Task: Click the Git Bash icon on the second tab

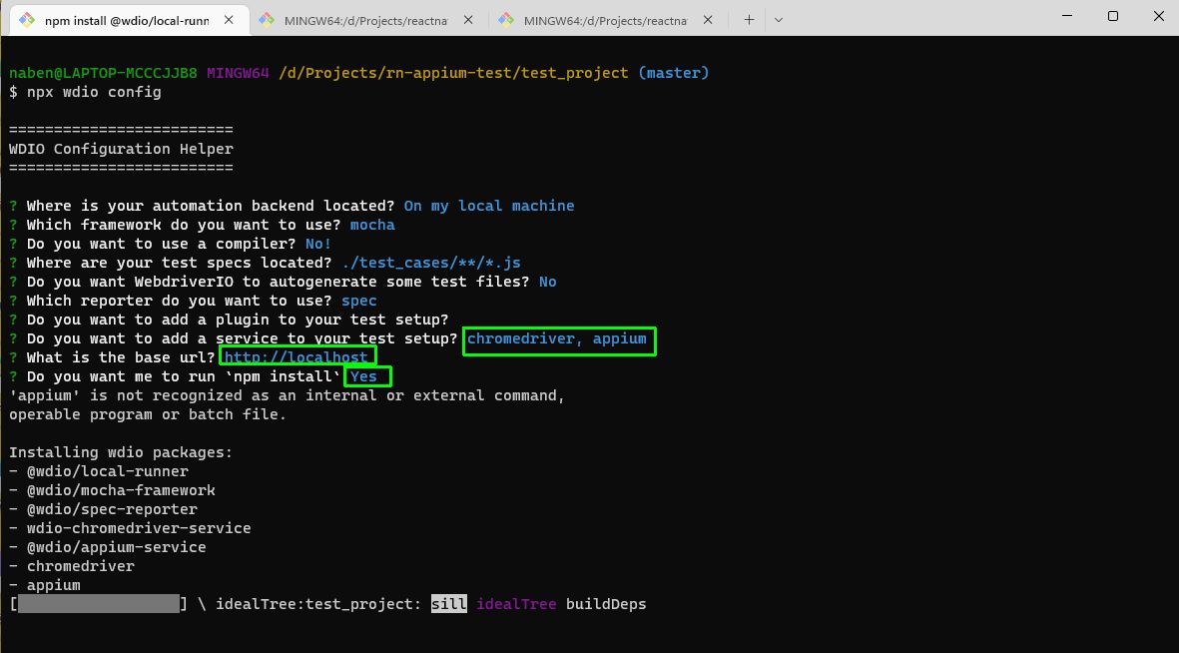Action: click(267, 20)
